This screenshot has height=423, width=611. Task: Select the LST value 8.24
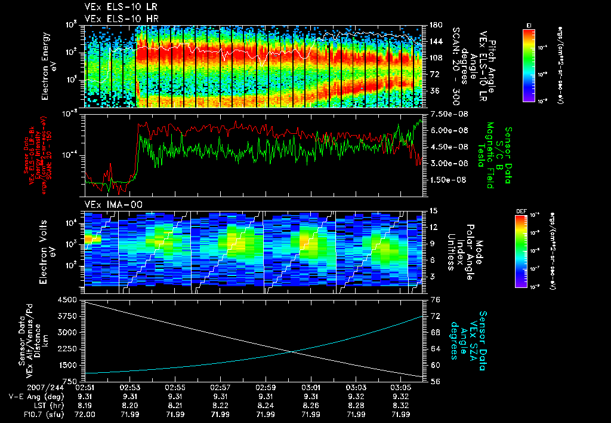(266, 406)
